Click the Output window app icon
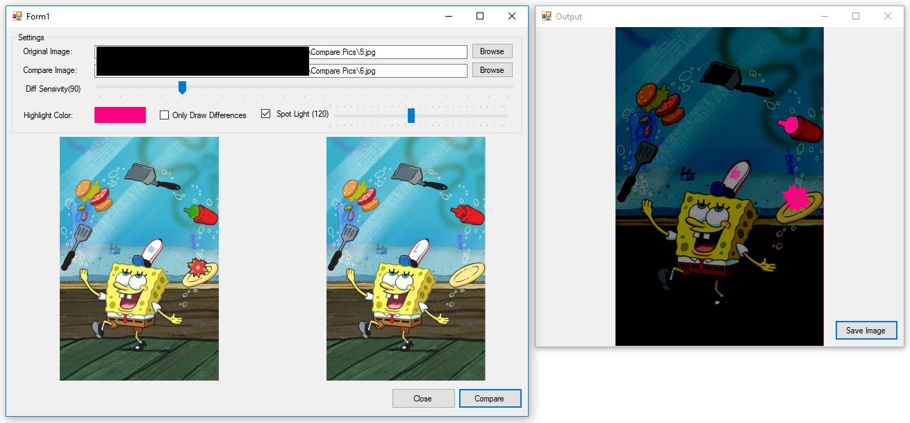 [x=547, y=16]
